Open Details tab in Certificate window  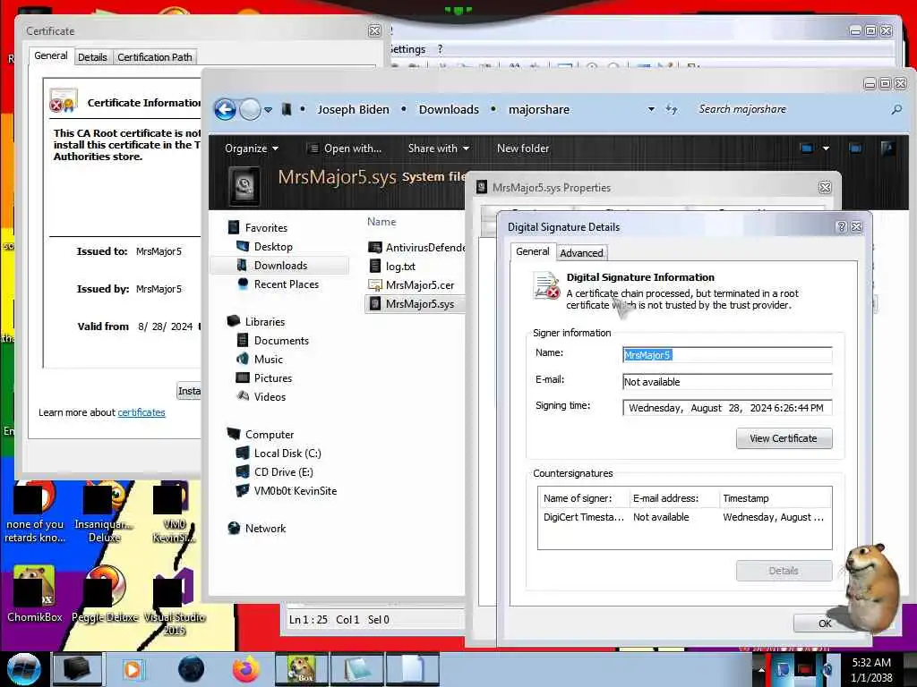[92, 57]
